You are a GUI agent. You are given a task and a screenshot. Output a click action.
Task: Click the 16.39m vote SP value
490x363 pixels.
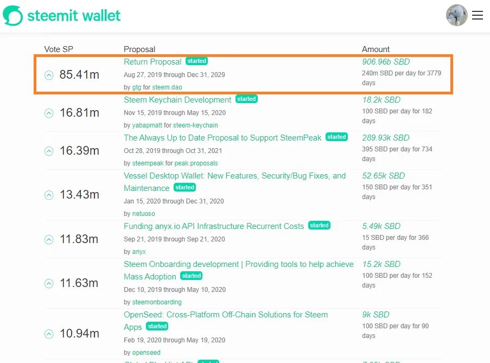click(79, 151)
